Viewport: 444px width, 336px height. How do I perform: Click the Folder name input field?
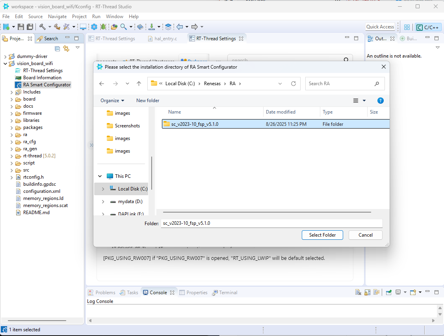(272, 223)
